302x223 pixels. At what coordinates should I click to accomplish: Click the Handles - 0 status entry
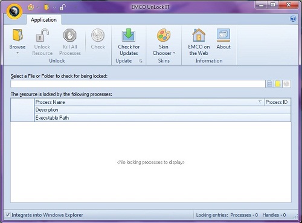coord(274,215)
